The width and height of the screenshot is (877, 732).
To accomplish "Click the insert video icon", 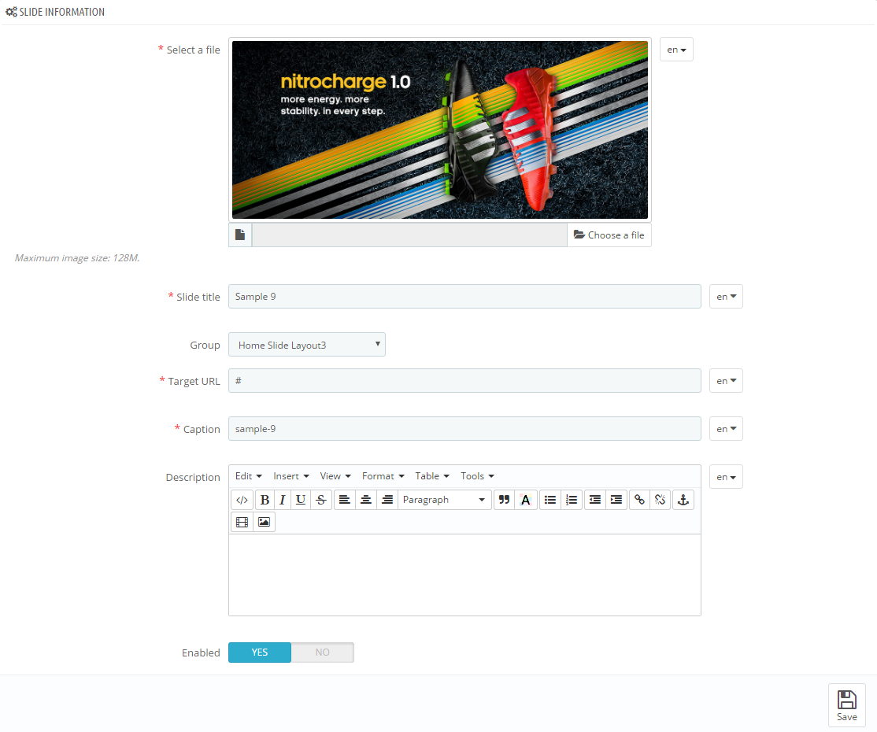I will pos(242,522).
